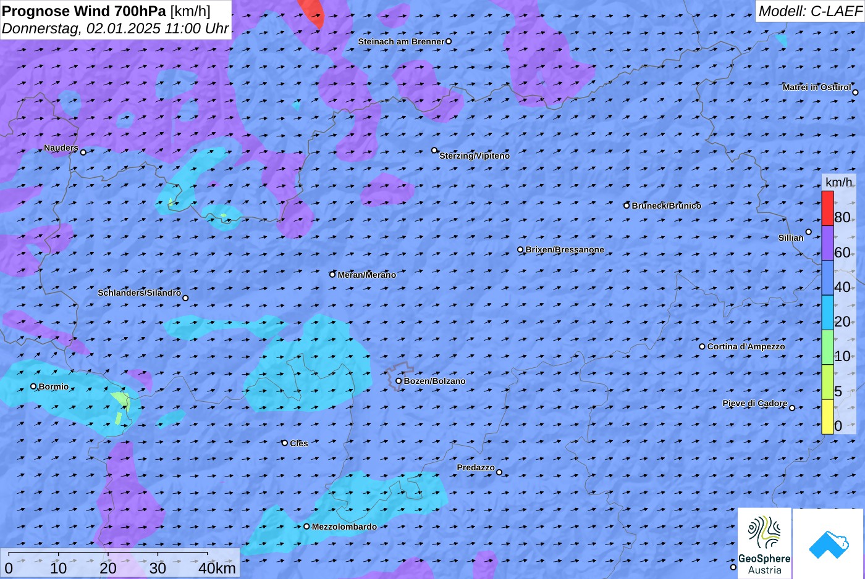Click the Brixen/Bressanone text label
The width and height of the screenshot is (865, 579).
click(565, 250)
